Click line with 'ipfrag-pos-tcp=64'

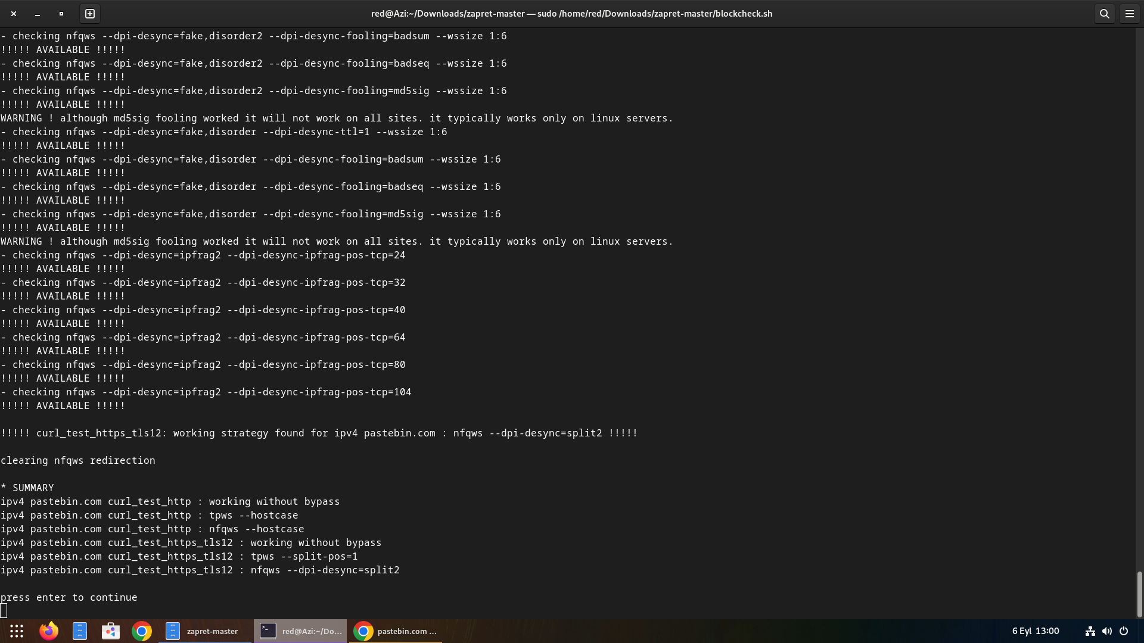tap(203, 337)
